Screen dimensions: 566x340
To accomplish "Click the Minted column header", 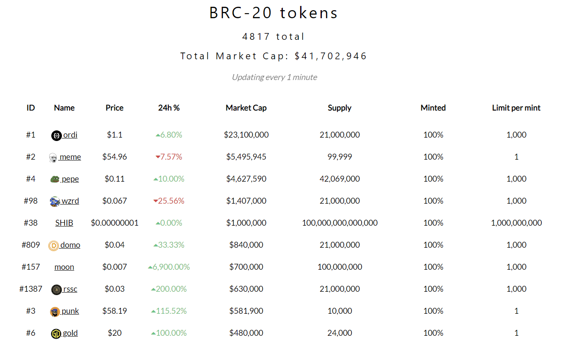I will 433,108.
